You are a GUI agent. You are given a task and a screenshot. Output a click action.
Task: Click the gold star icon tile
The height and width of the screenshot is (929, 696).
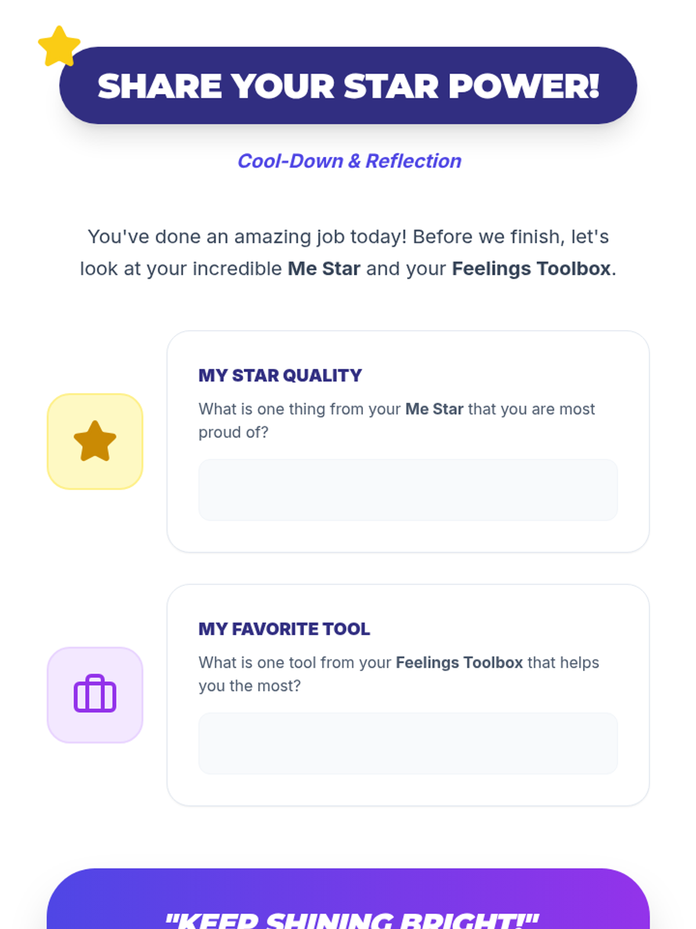[95, 441]
